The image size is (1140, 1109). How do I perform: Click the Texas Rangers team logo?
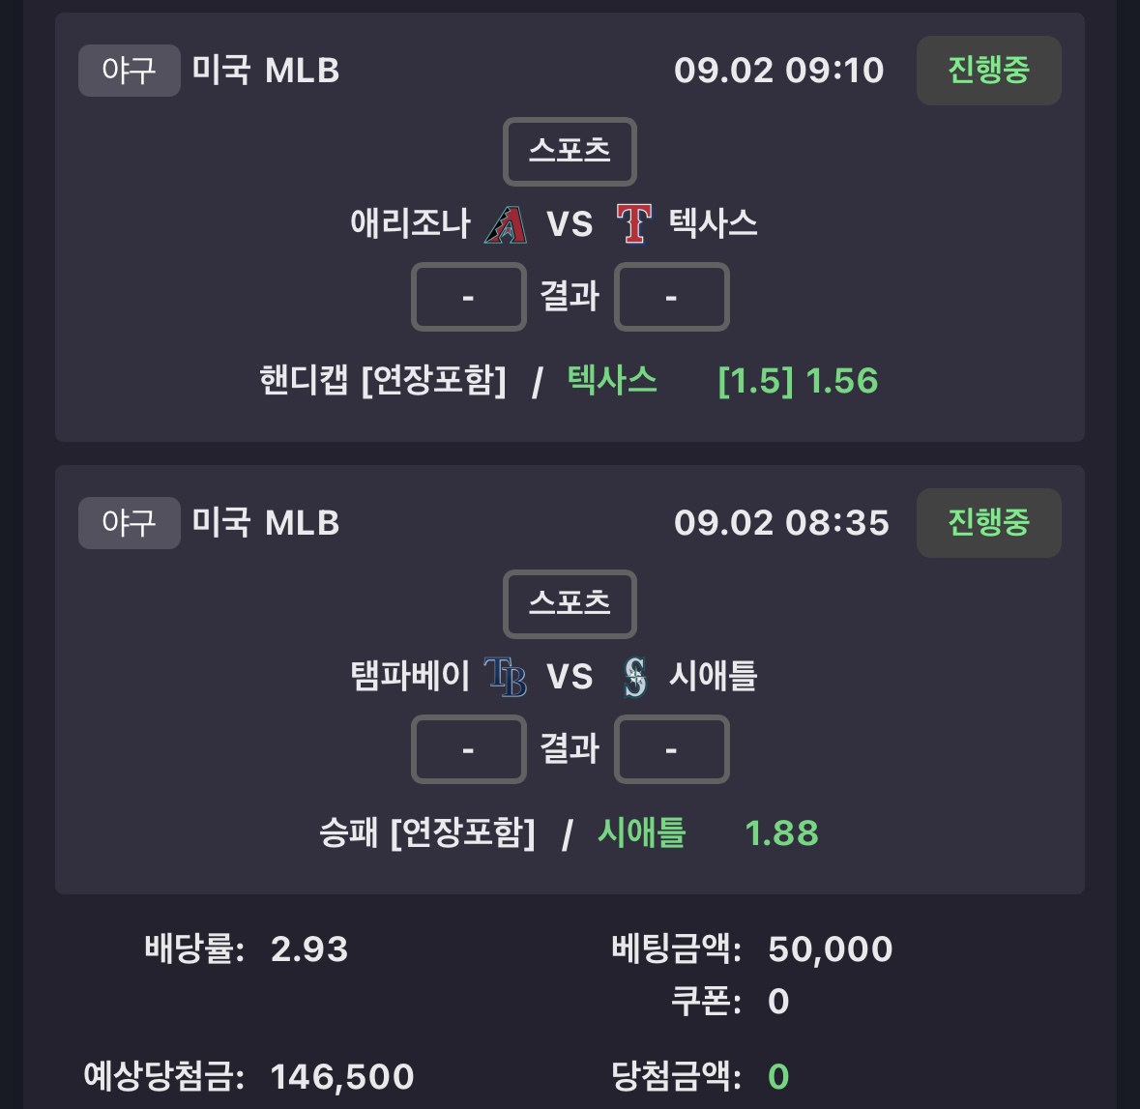(634, 223)
